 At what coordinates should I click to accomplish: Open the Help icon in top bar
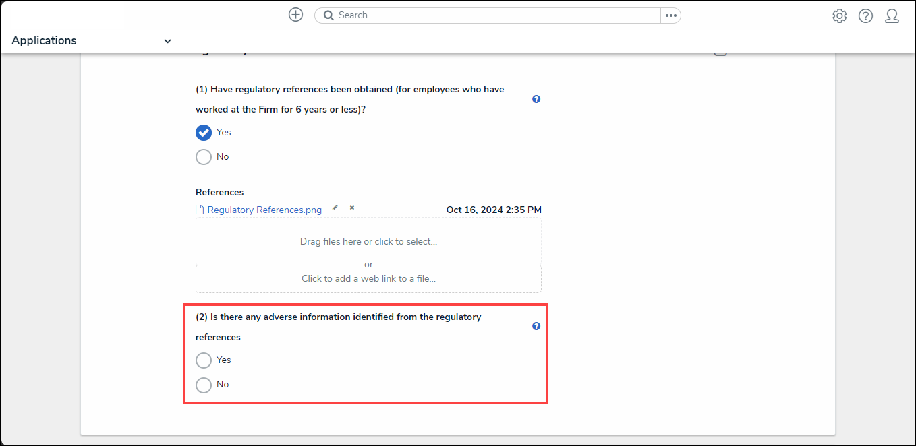[865, 16]
